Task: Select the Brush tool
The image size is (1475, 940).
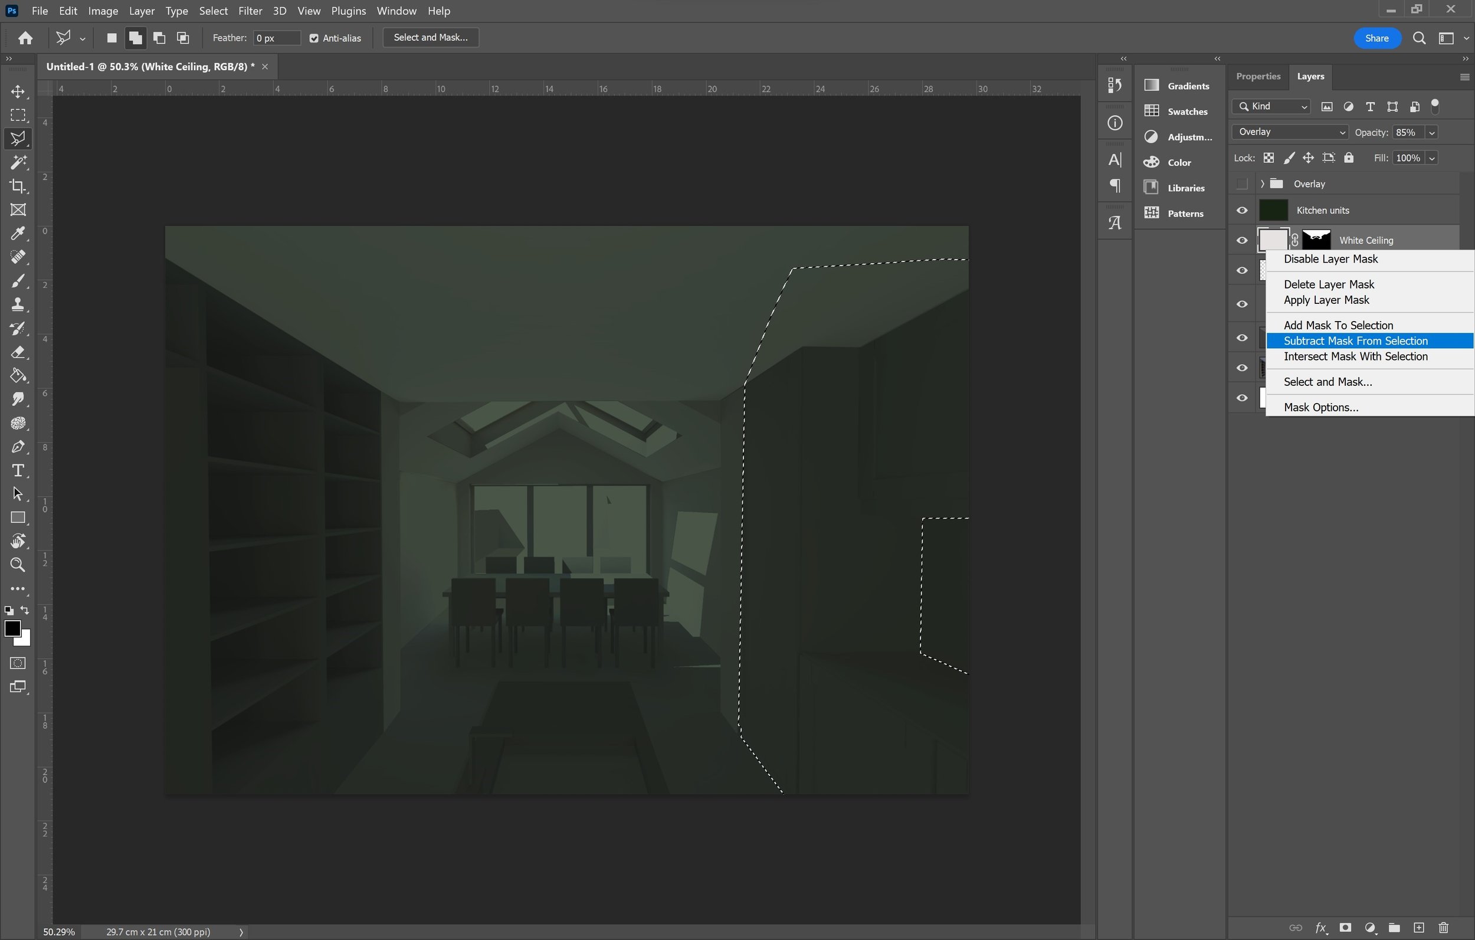Action: [x=18, y=281]
